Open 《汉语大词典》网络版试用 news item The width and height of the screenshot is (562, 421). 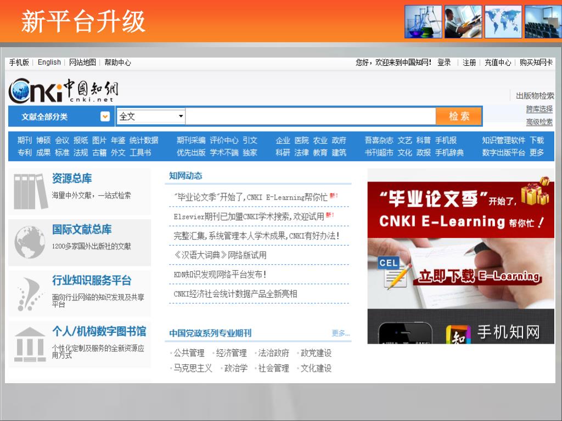click(x=220, y=255)
